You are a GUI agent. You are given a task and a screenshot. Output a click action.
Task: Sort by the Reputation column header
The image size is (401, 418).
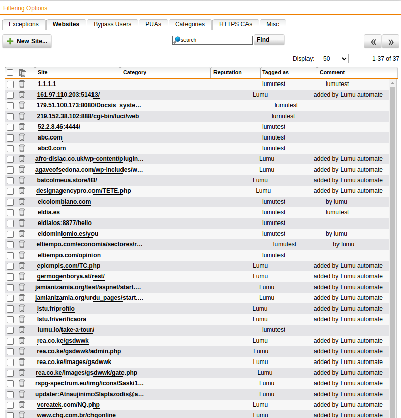pos(235,73)
